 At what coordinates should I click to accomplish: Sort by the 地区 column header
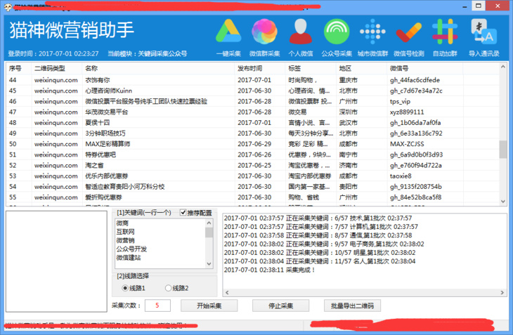coord(361,68)
